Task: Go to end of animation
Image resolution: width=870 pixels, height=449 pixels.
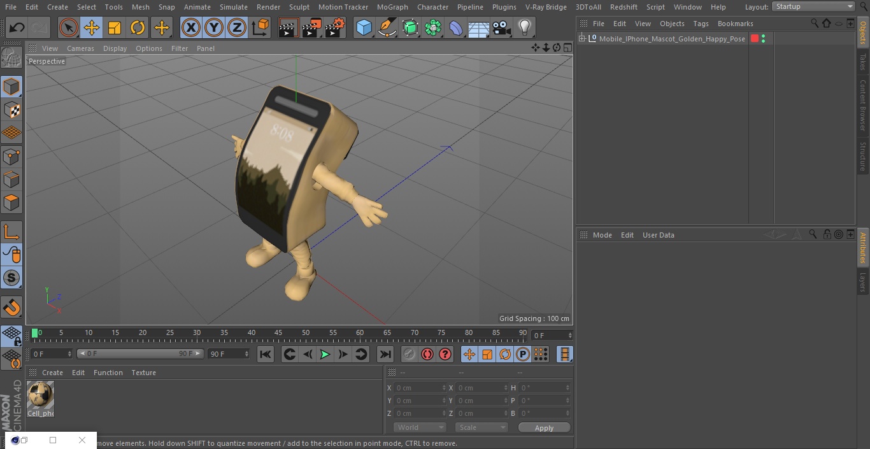Action: [385, 354]
